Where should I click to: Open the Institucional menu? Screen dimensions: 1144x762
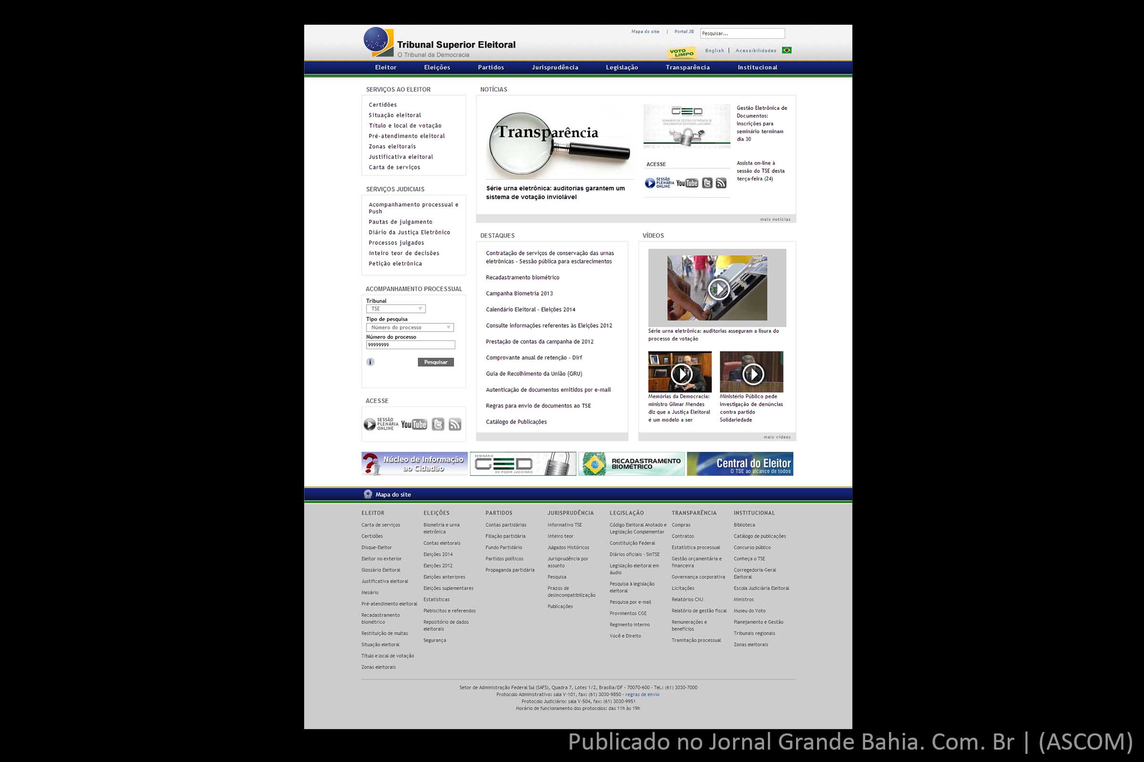tap(757, 68)
